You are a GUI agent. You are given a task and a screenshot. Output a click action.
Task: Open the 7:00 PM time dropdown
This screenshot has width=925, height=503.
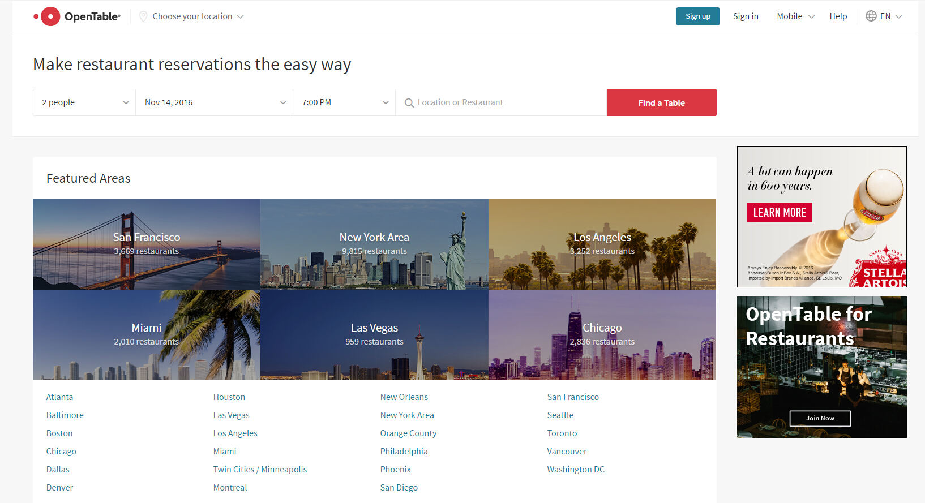coord(344,102)
